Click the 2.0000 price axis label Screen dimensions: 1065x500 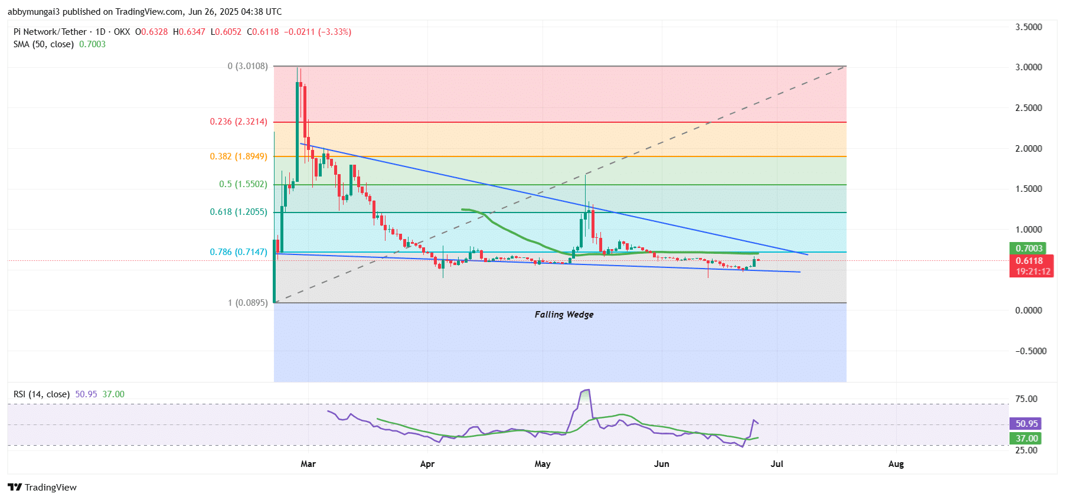click(1028, 149)
